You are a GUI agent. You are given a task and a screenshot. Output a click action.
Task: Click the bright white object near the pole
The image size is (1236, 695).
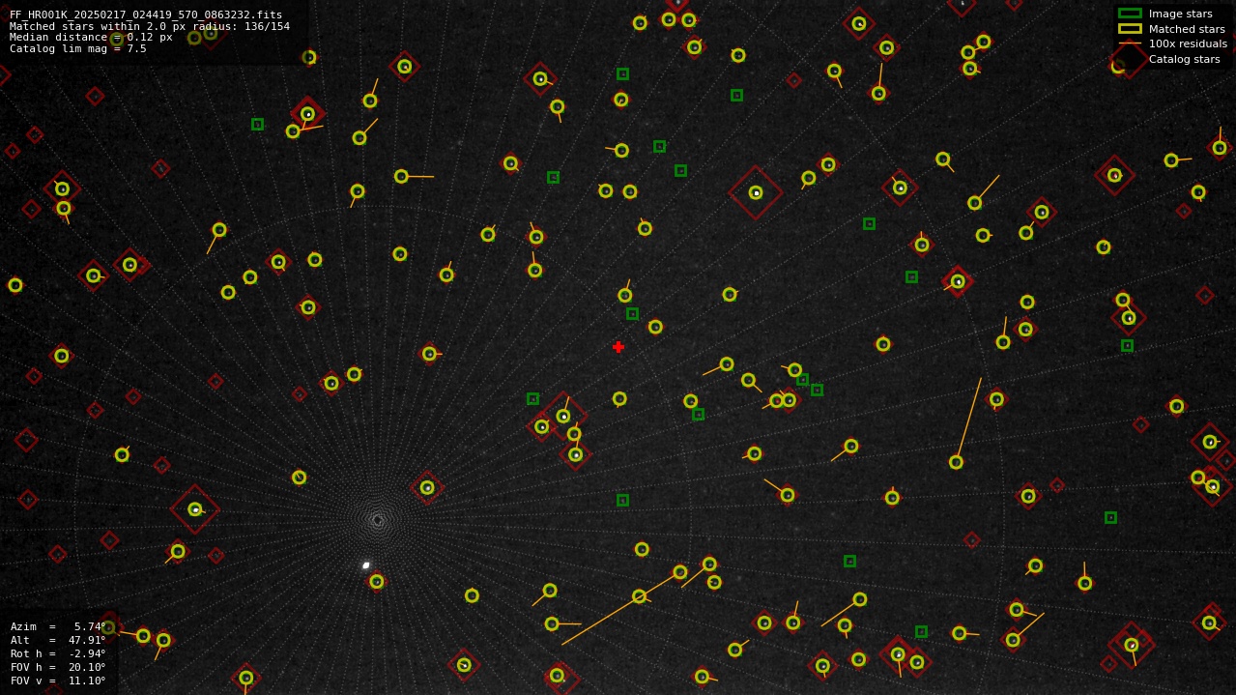[x=366, y=565]
